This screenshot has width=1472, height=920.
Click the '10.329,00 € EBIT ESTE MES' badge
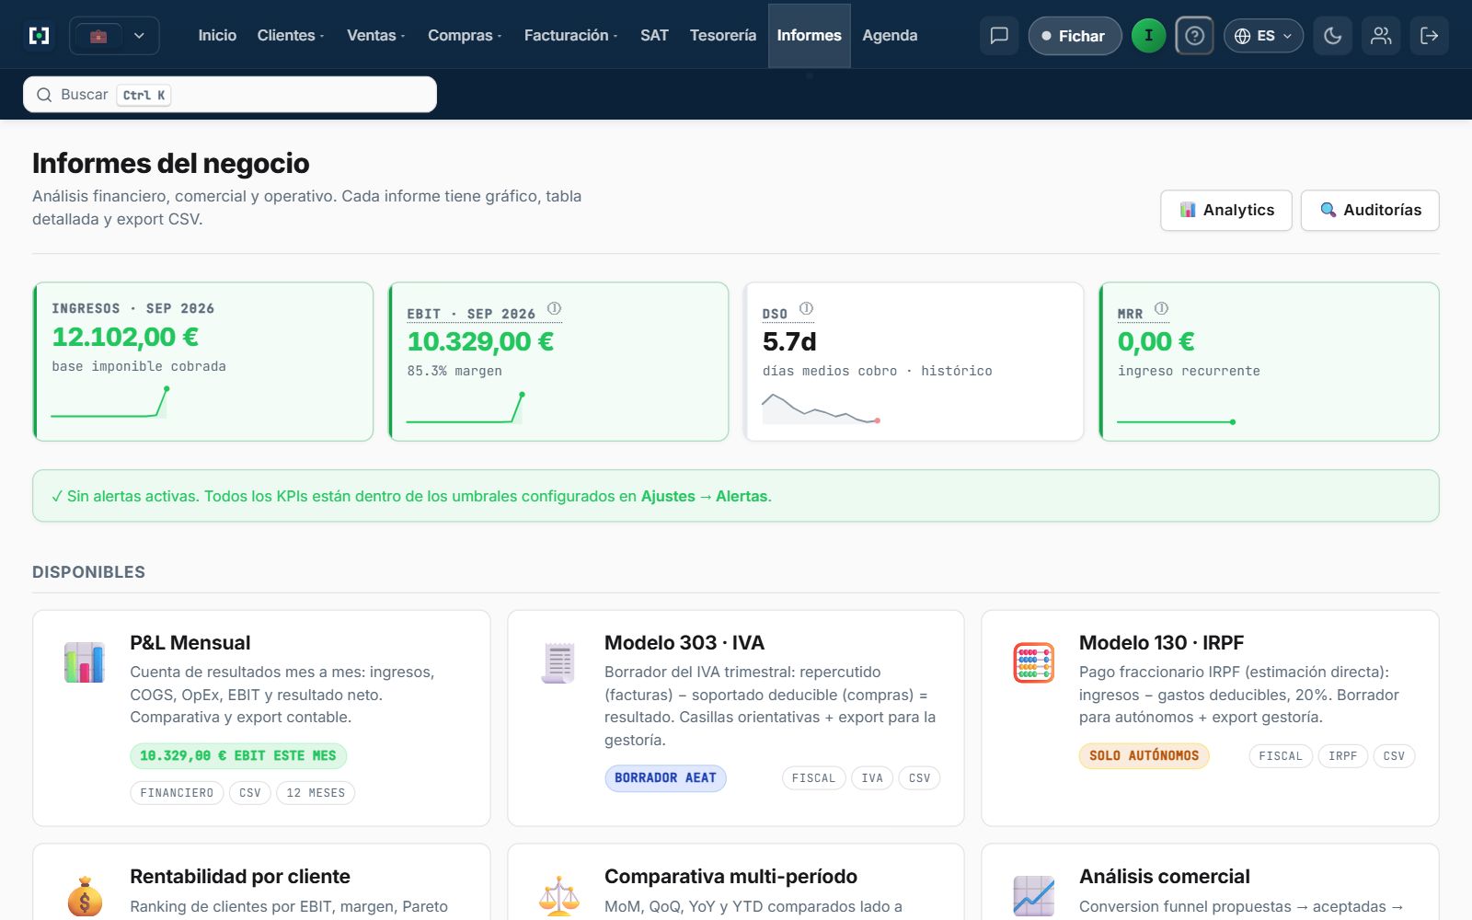coord(238,755)
